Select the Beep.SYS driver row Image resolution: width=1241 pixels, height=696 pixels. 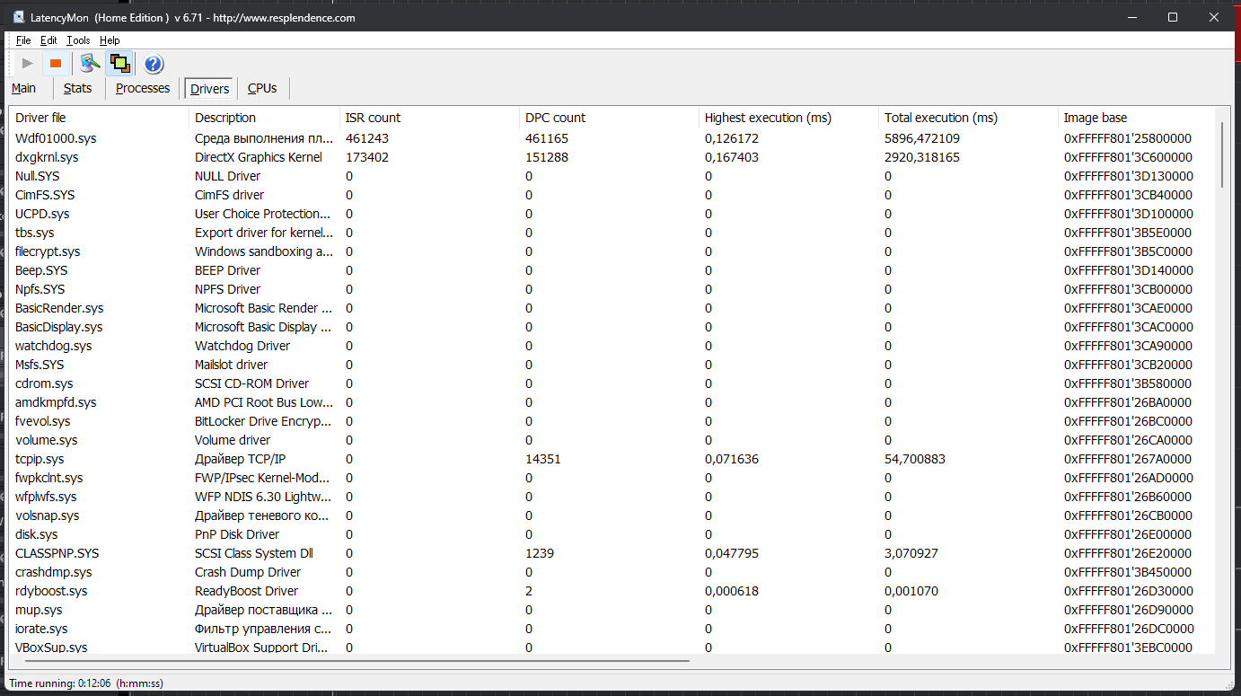coord(612,270)
